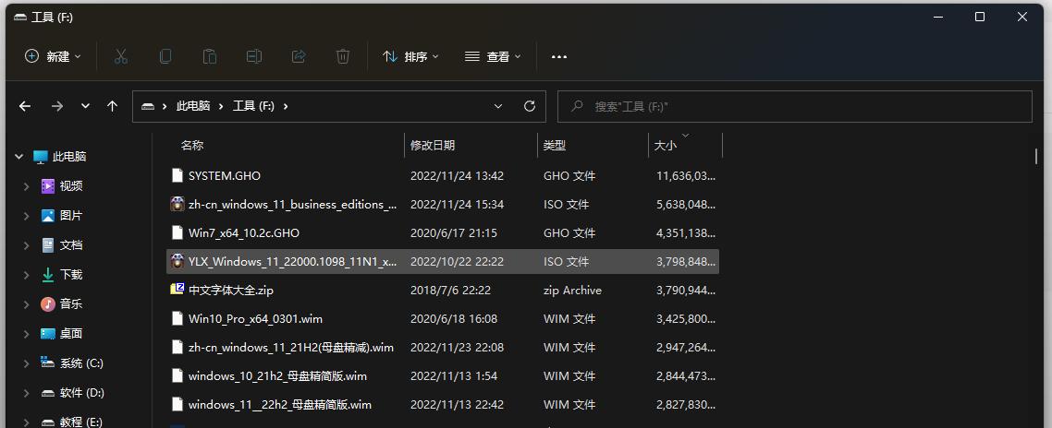Expand the 文档 tree node

point(26,245)
